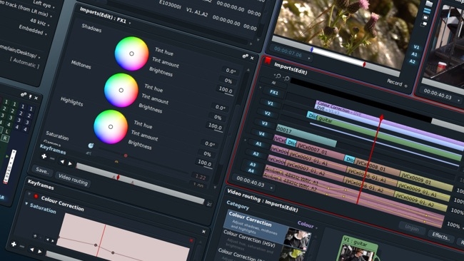Image resolution: width=464 pixels, height=261 pixels.
Task: Click the Effects.. button
Action: (440, 236)
